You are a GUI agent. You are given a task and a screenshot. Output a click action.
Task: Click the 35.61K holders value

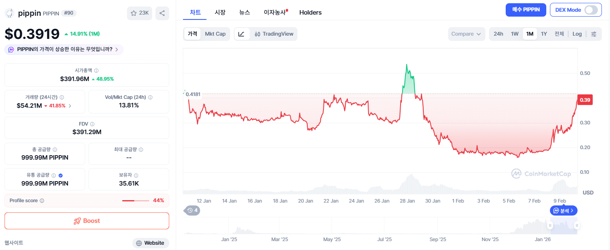pos(129,184)
